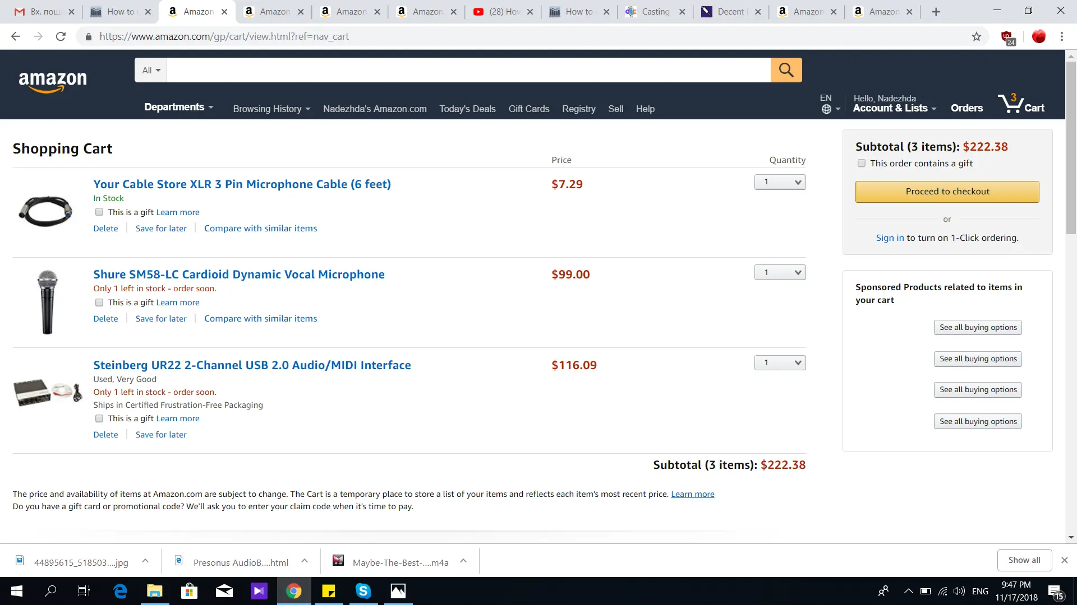Click the orange search magnifier button
Screen dimensions: 1077x605
(786, 70)
